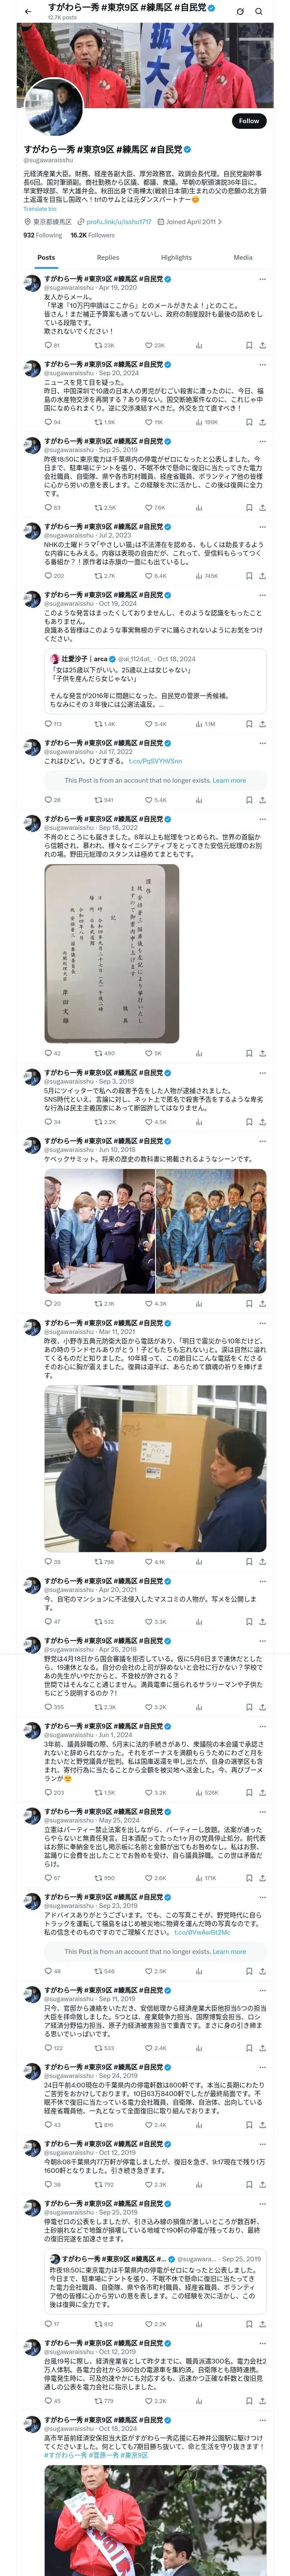Switch to the Media tab

click(x=243, y=257)
